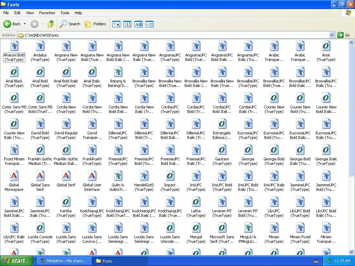
Task: Select the Aharoni Bold font icon
Action: click(14, 46)
